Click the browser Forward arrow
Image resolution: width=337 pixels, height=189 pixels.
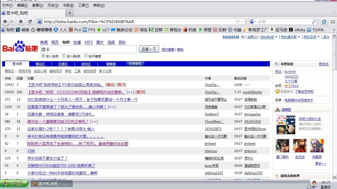pyautogui.click(x=12, y=22)
